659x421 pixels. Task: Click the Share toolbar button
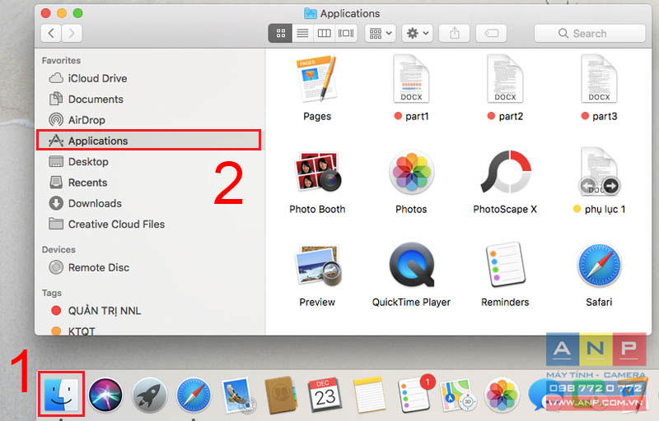(455, 33)
